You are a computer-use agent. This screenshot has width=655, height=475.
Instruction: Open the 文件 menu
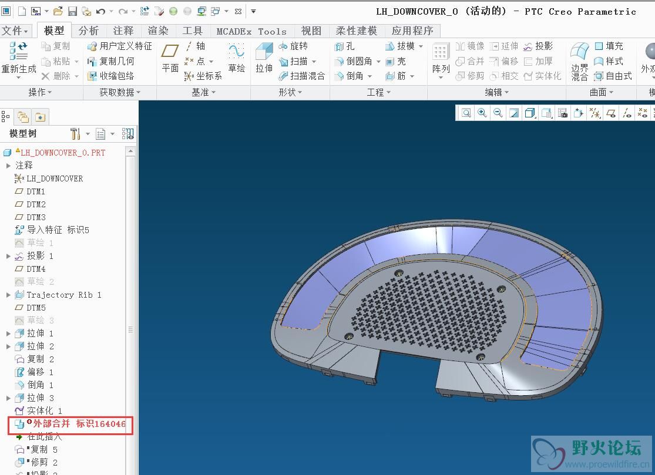(x=15, y=31)
